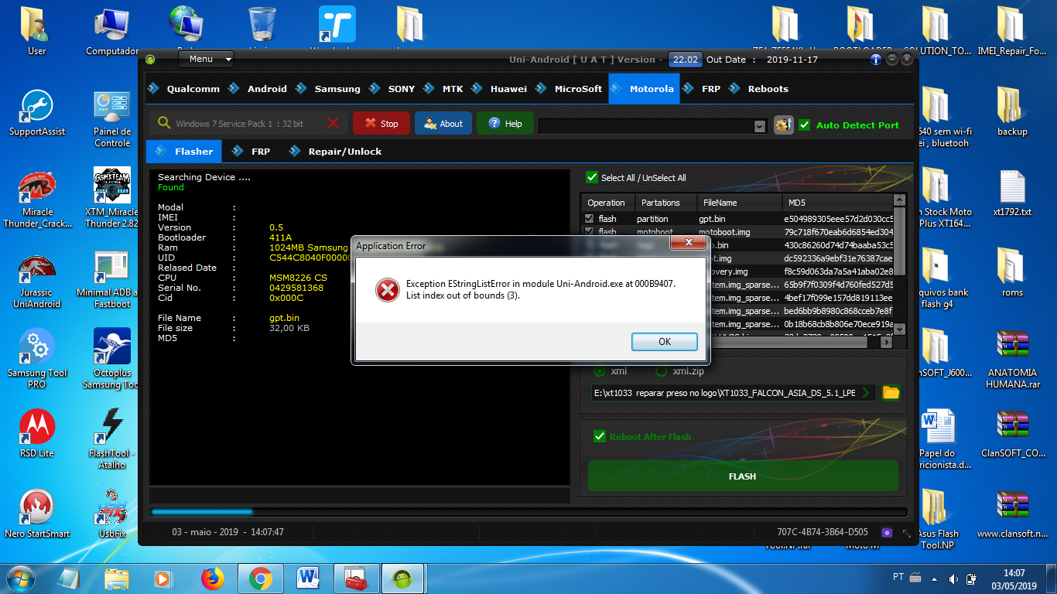The width and height of the screenshot is (1057, 594).
Task: Select the Samsung tab
Action: [329, 89]
